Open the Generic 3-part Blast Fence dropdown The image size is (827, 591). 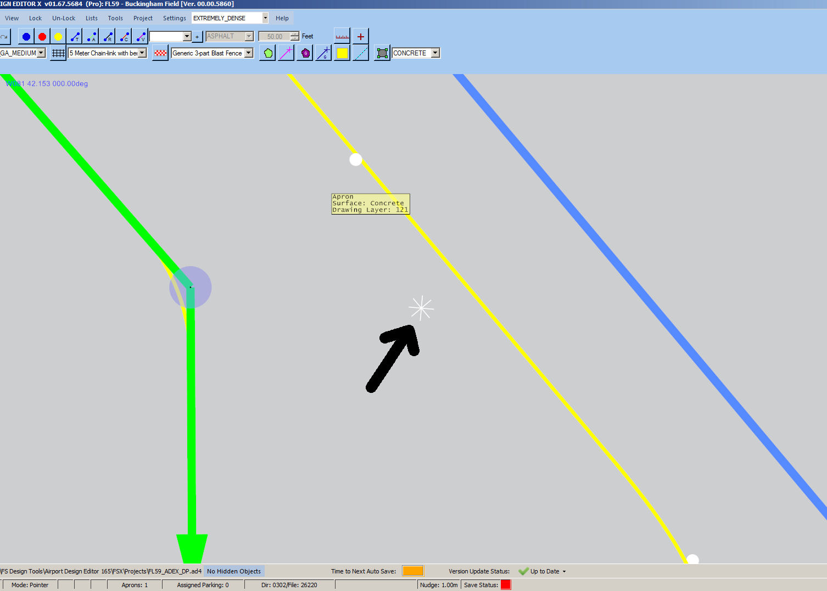coord(248,53)
